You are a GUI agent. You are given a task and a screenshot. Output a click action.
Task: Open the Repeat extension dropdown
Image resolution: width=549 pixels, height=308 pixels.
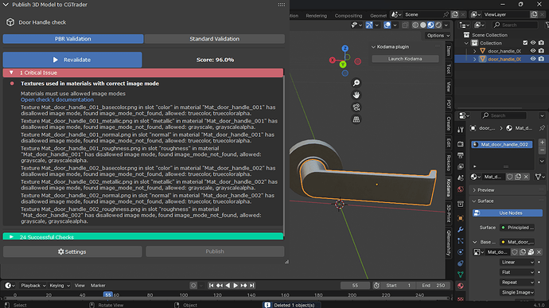pyautogui.click(x=517, y=283)
